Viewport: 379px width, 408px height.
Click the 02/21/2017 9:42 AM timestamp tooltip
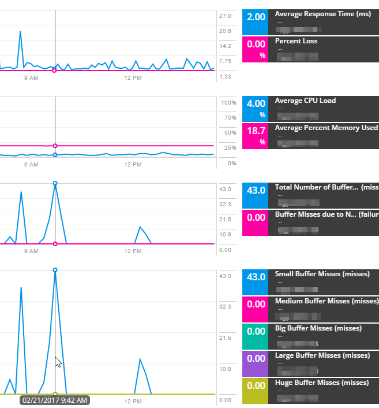55,400
